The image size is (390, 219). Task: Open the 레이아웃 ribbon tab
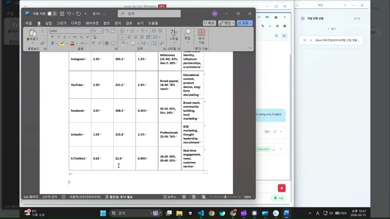coord(92,23)
